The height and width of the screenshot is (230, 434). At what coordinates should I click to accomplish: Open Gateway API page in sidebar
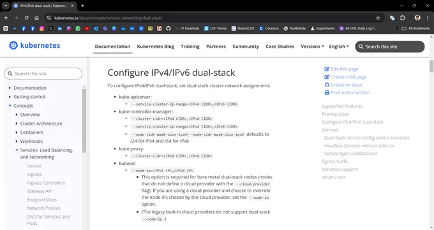pos(40,191)
